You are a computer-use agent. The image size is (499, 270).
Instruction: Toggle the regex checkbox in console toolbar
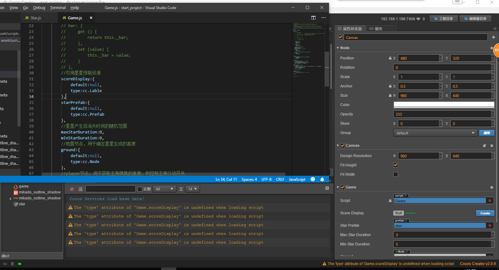coord(140,189)
